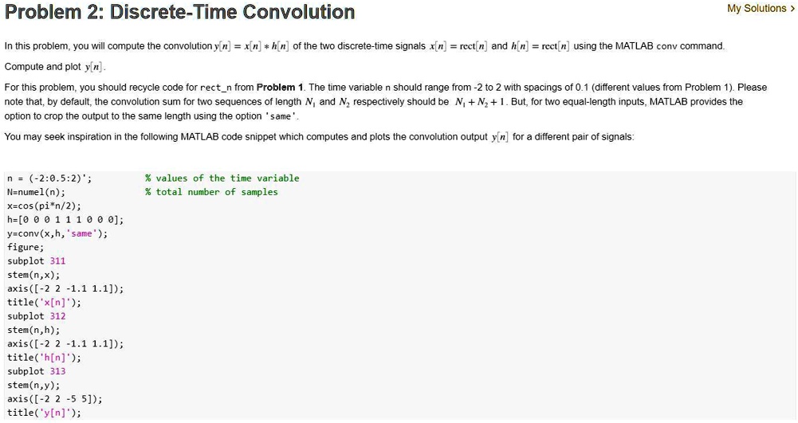Click the code line n = (-2:0.5:2)'
Image resolution: width=798 pixels, height=423 pixels.
[x=49, y=178]
